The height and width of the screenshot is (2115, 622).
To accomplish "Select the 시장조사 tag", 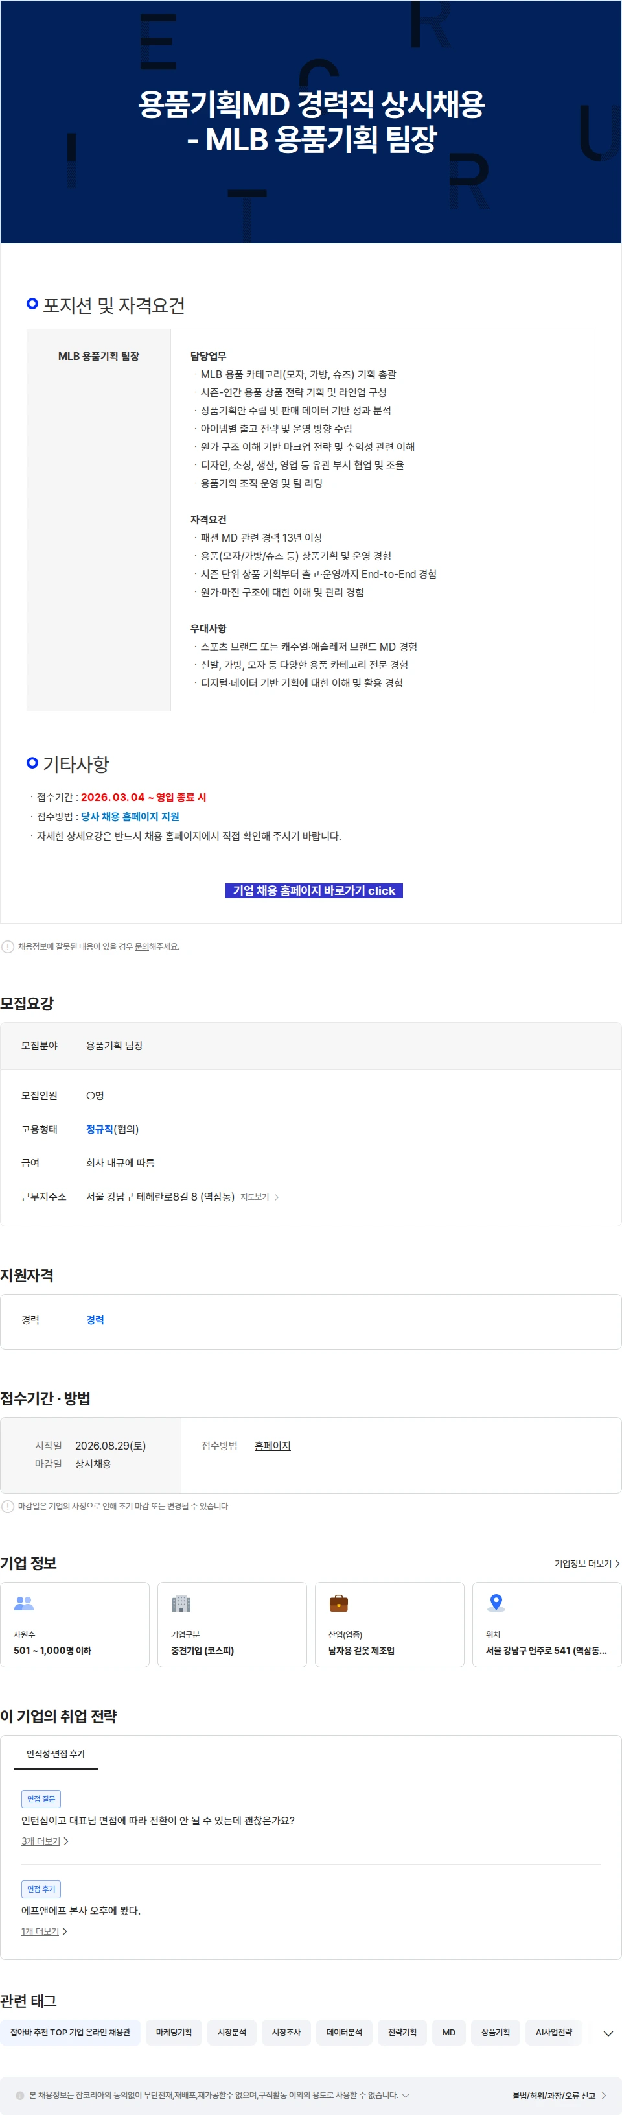I will (286, 2032).
